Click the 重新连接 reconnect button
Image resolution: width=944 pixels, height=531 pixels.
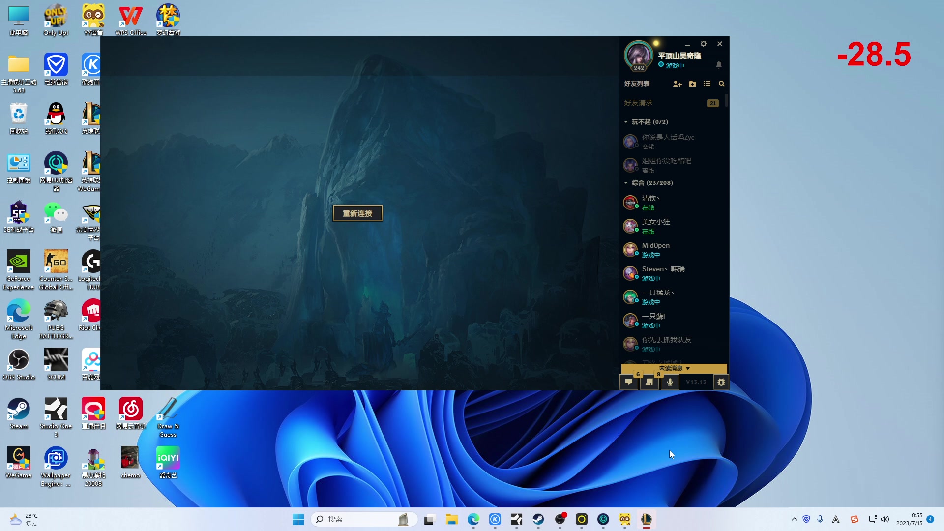(357, 213)
